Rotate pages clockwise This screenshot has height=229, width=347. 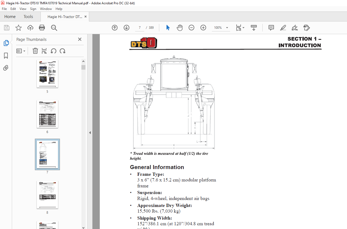point(63,51)
